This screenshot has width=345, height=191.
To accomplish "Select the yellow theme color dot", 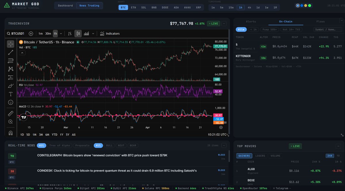I will (306, 5).
